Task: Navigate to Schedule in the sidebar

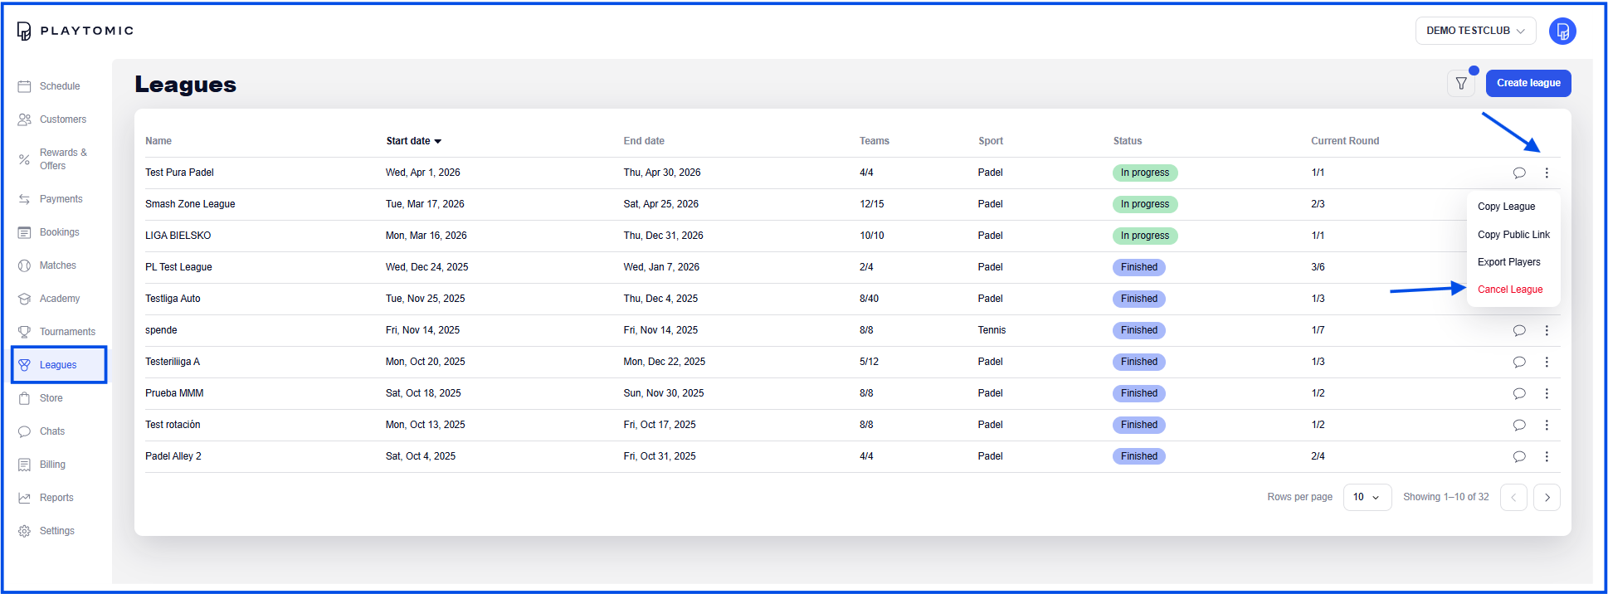Action: (x=59, y=86)
